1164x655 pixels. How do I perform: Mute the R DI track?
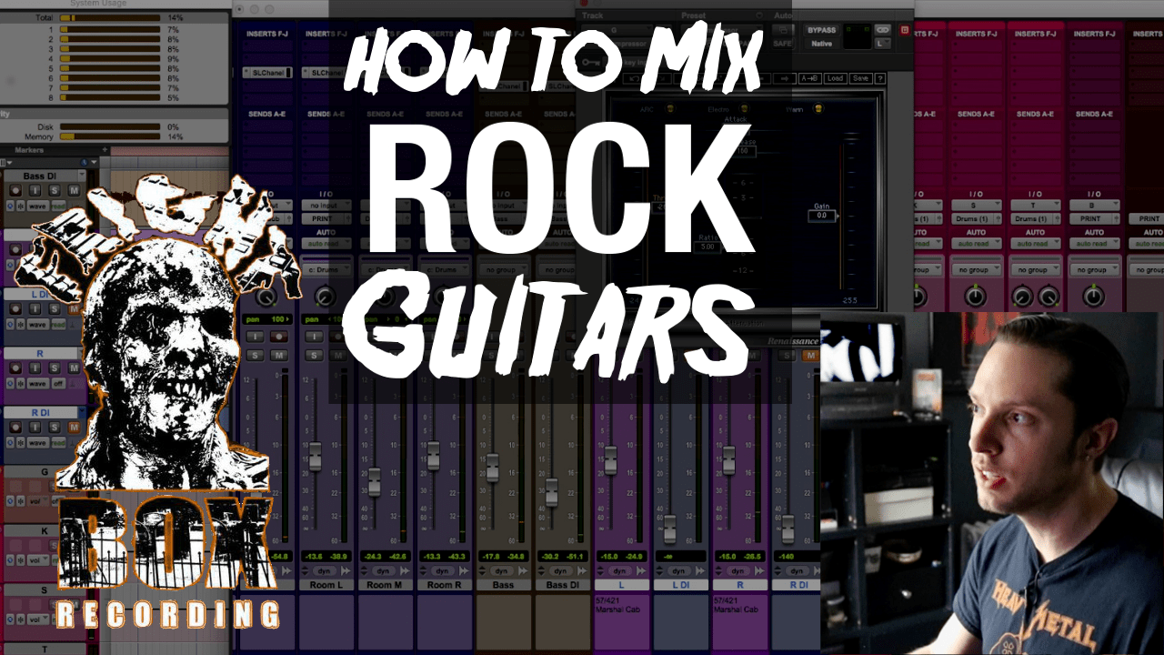pyautogui.click(x=74, y=426)
